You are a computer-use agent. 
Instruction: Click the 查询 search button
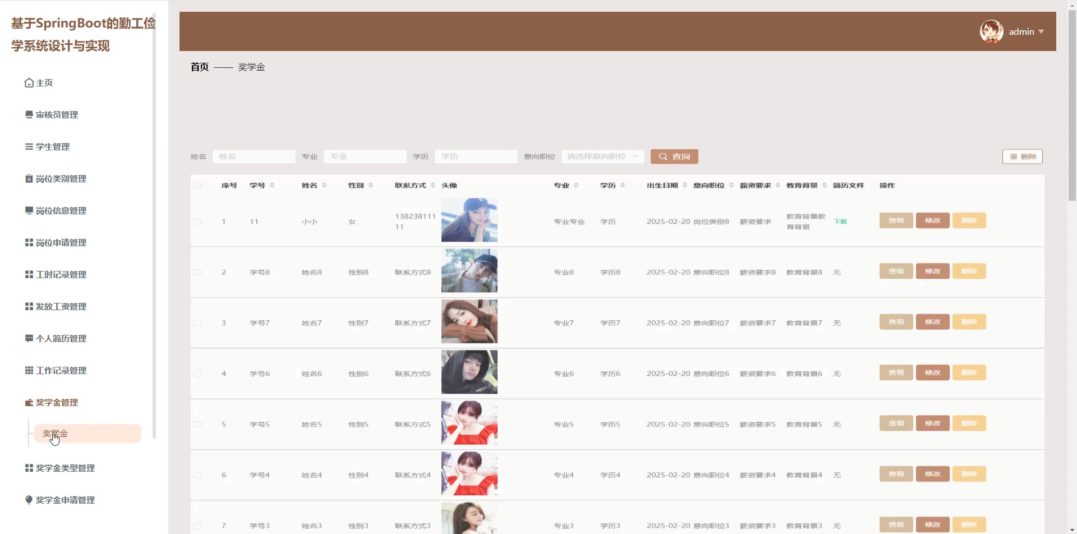pyautogui.click(x=674, y=156)
